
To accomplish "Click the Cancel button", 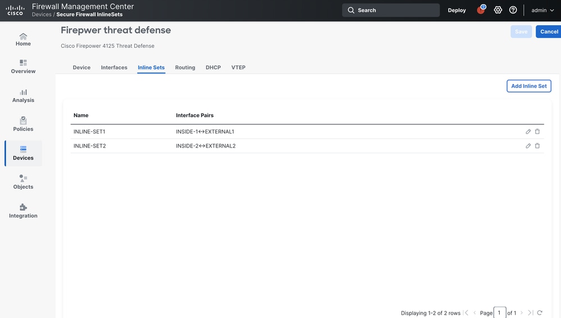I will tap(549, 31).
